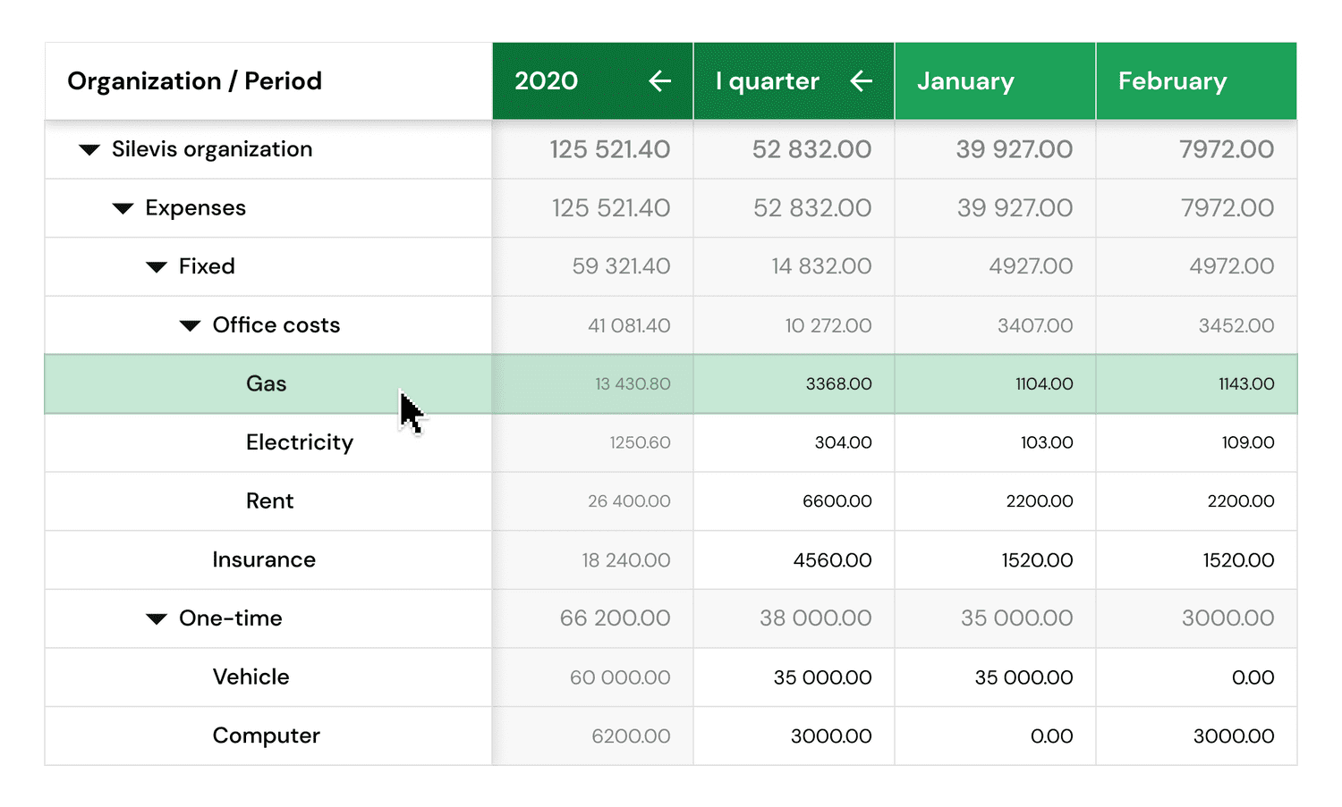Image resolution: width=1342 pixels, height=807 pixels.
Task: Click the arrow icon beside I quarter
Action: [861, 81]
